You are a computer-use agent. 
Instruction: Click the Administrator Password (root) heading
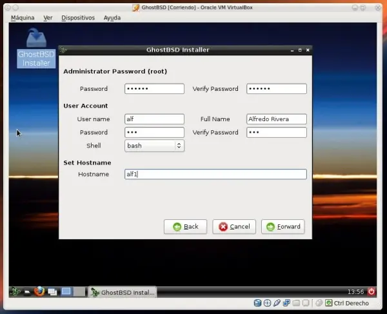[115, 72]
